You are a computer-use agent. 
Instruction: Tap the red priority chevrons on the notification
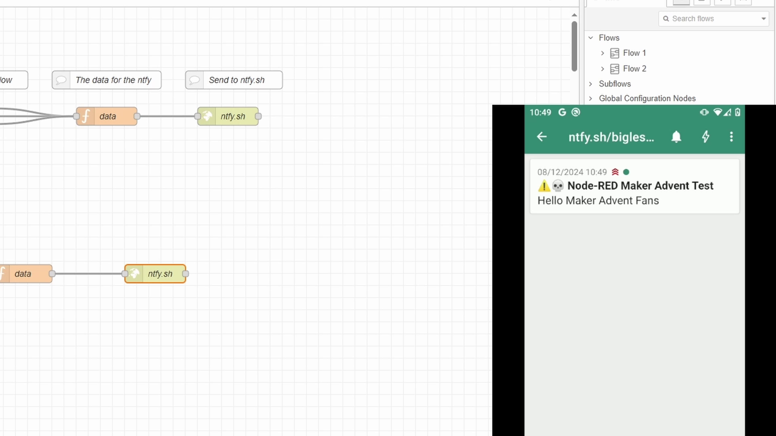(x=615, y=172)
